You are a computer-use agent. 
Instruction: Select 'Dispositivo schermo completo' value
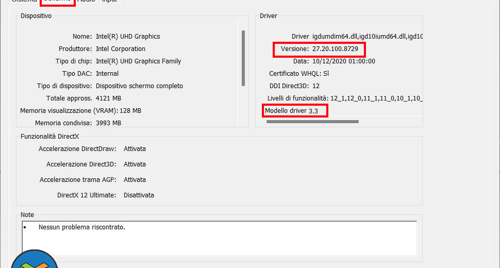click(139, 86)
